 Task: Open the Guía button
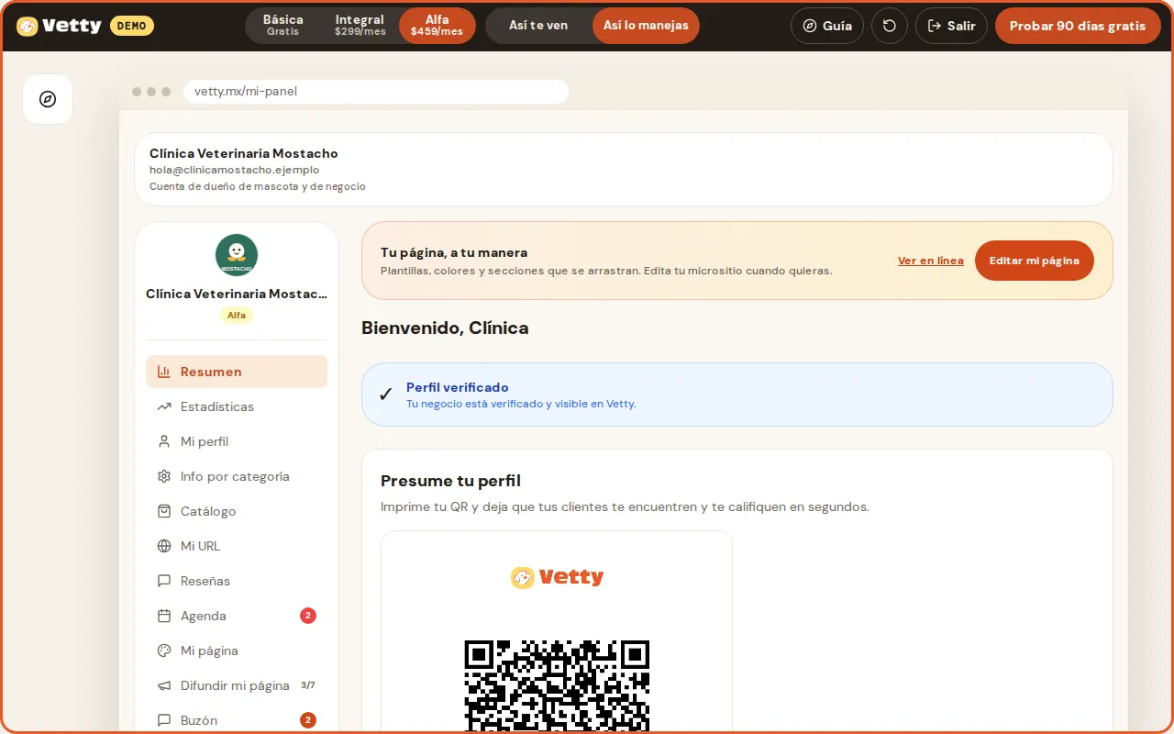[827, 26]
